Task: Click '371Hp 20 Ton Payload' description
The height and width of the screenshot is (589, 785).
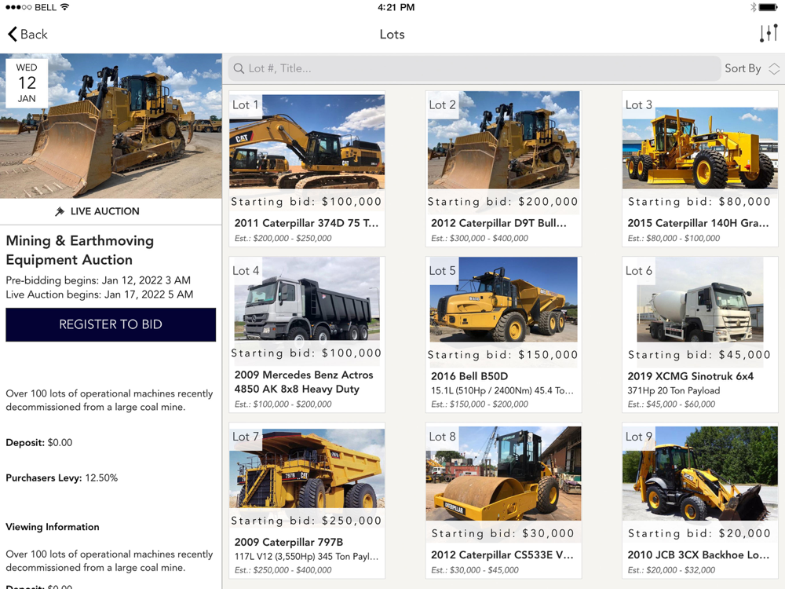Action: pos(674,390)
